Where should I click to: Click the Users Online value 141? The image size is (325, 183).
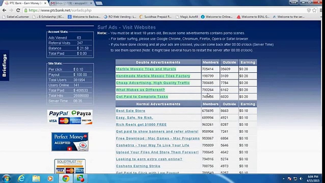(76, 85)
